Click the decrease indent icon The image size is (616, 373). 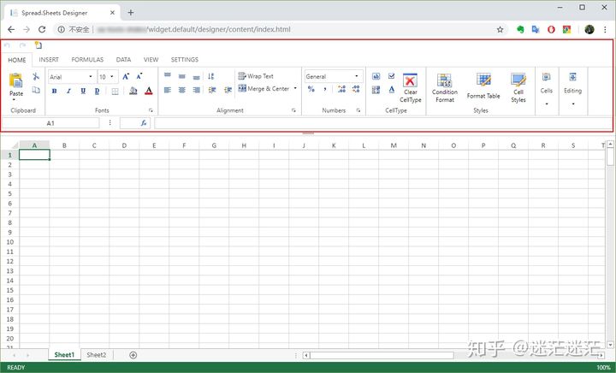(212, 91)
